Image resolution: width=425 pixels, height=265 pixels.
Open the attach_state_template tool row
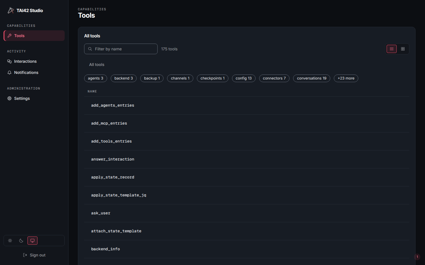(x=247, y=231)
